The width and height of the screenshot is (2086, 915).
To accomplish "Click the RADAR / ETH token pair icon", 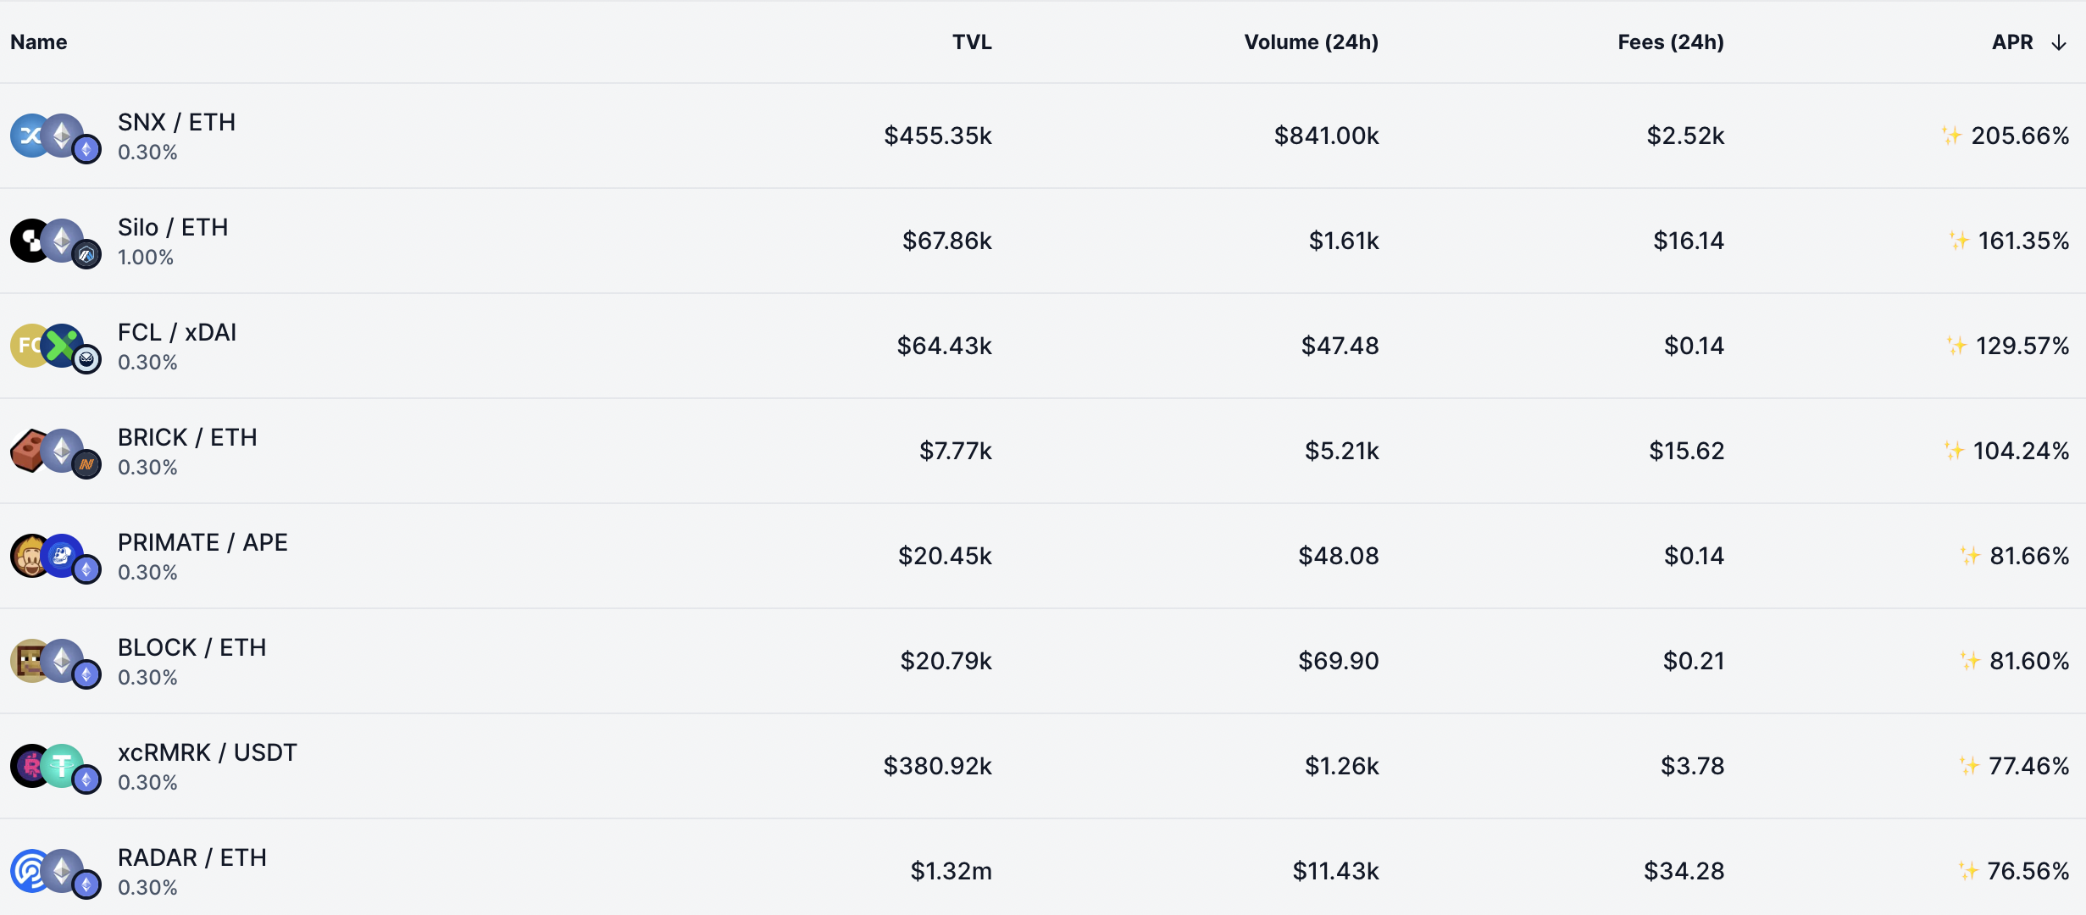I will pyautogui.click(x=56, y=873).
